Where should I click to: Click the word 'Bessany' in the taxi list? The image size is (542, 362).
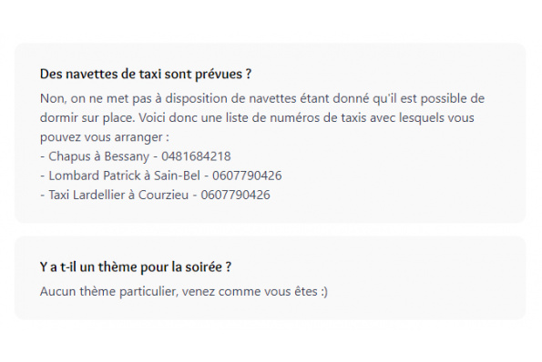point(127,156)
